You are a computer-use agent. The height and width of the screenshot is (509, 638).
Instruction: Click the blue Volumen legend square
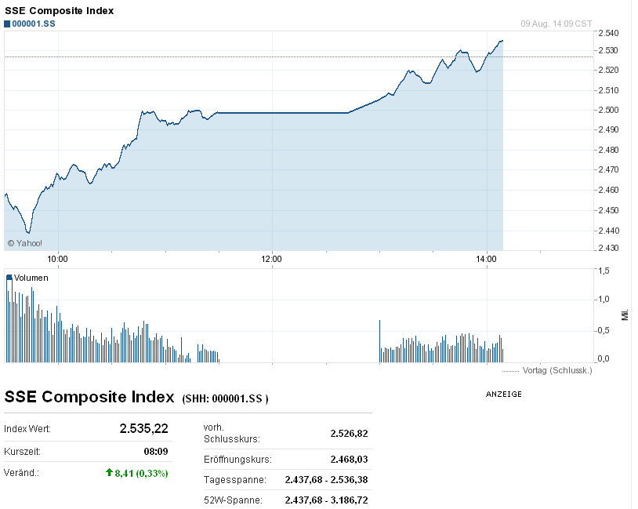(x=9, y=278)
